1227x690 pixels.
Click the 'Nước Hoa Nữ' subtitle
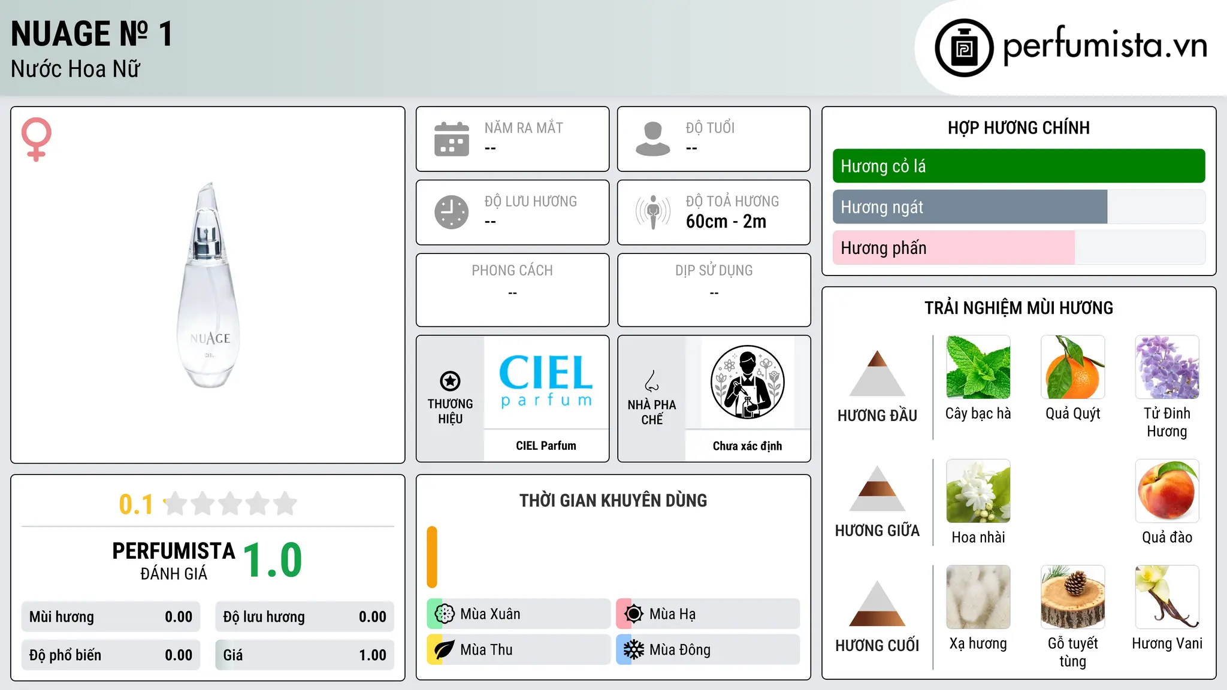(75, 69)
